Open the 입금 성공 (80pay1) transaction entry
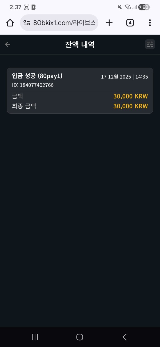160x347 pixels. coord(37,76)
